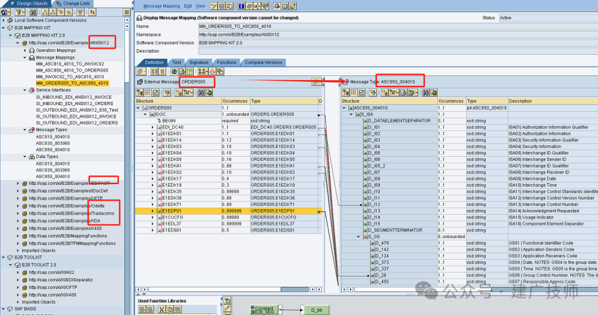Screen dimensions: 598x315
Task: Expand the Operation Mappings folder
Action: click(25, 50)
